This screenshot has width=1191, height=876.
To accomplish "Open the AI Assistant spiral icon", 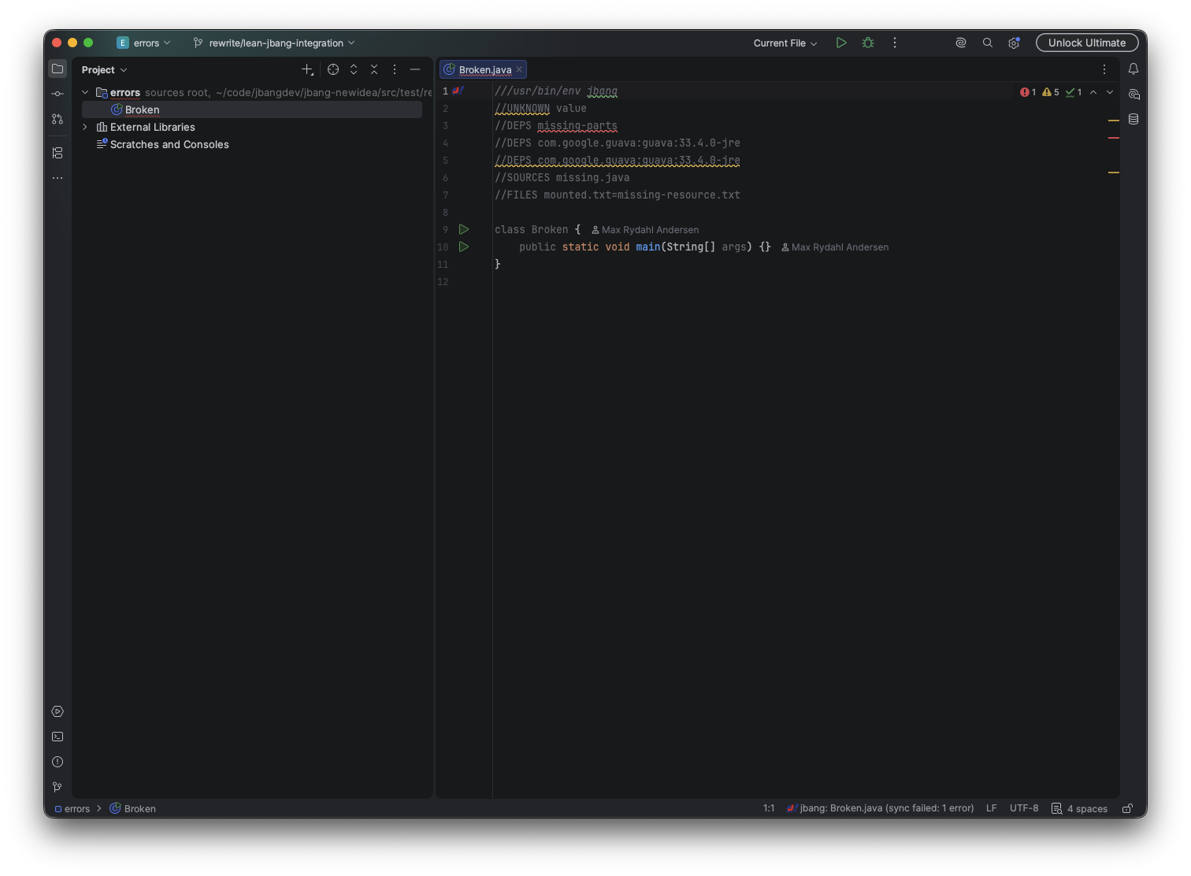I will [961, 43].
